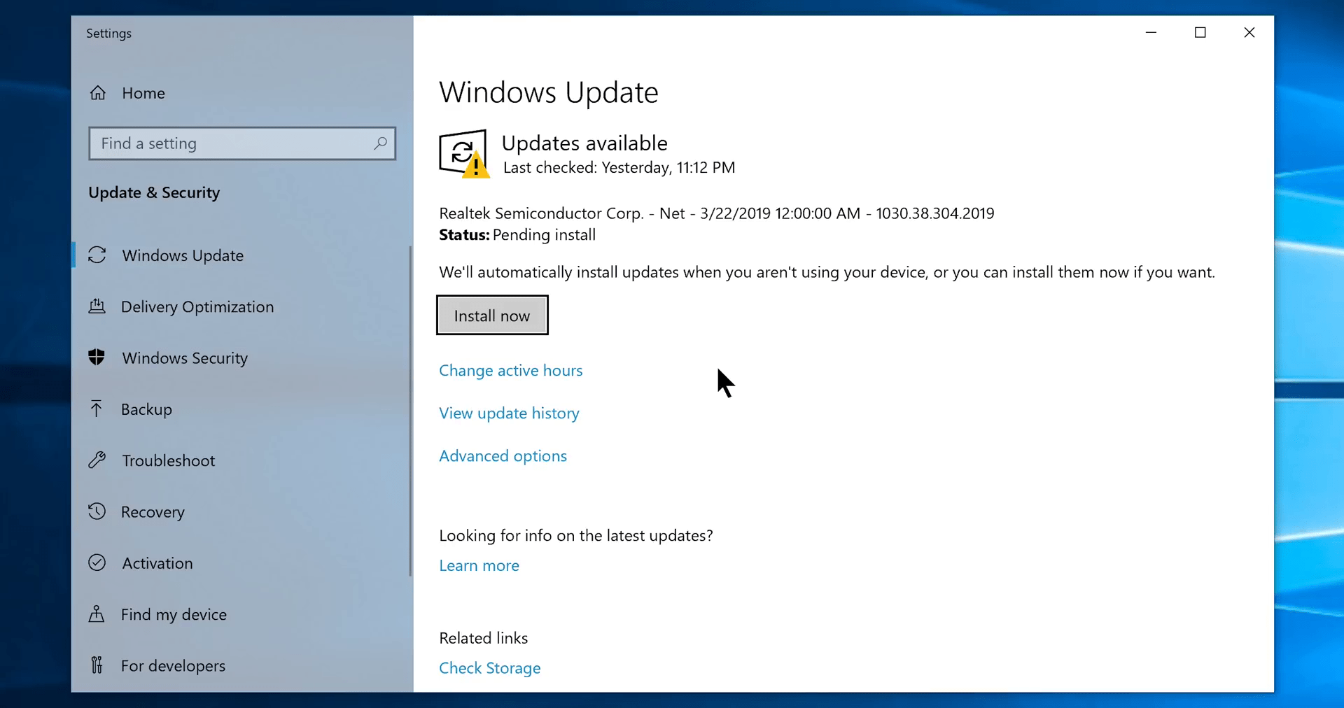The height and width of the screenshot is (708, 1344).
Task: Click the Related links heading
Action: click(x=483, y=638)
